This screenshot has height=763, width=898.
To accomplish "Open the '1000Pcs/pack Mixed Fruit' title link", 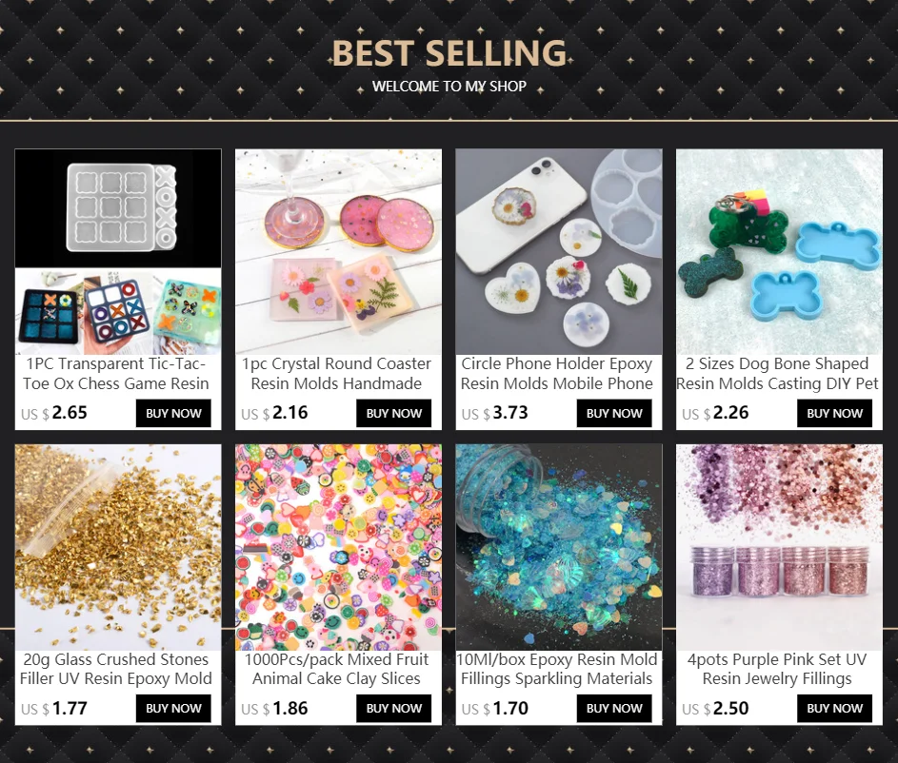I will click(337, 669).
